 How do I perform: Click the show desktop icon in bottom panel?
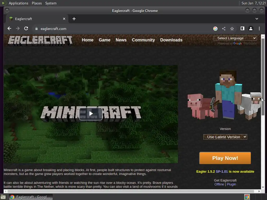pyautogui.click(x=3, y=197)
